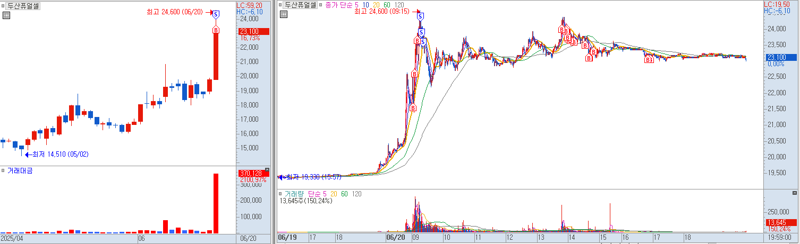
Task: Open data grid icon in daily chart
Action: point(6,15)
